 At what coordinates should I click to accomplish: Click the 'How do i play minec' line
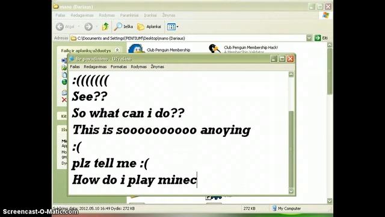(134, 180)
